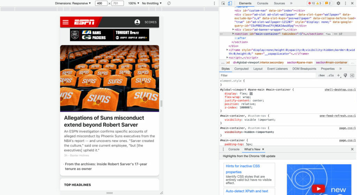This screenshot has width=357, height=195.
Task: Show more DevTools panels chevron
Action: pyautogui.click(x=291, y=3)
